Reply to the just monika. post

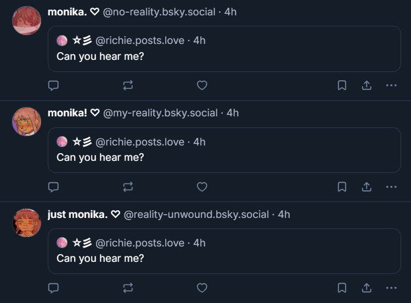[54, 288]
